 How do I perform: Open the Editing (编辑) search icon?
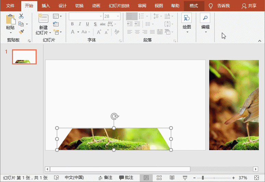(x=205, y=19)
